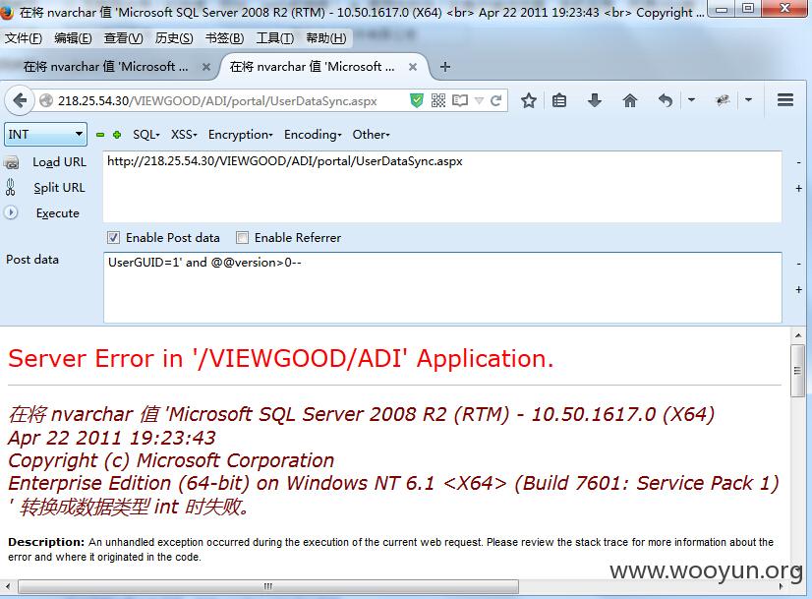Open reader view book icon
The width and height of the screenshot is (812, 599).
point(460,100)
